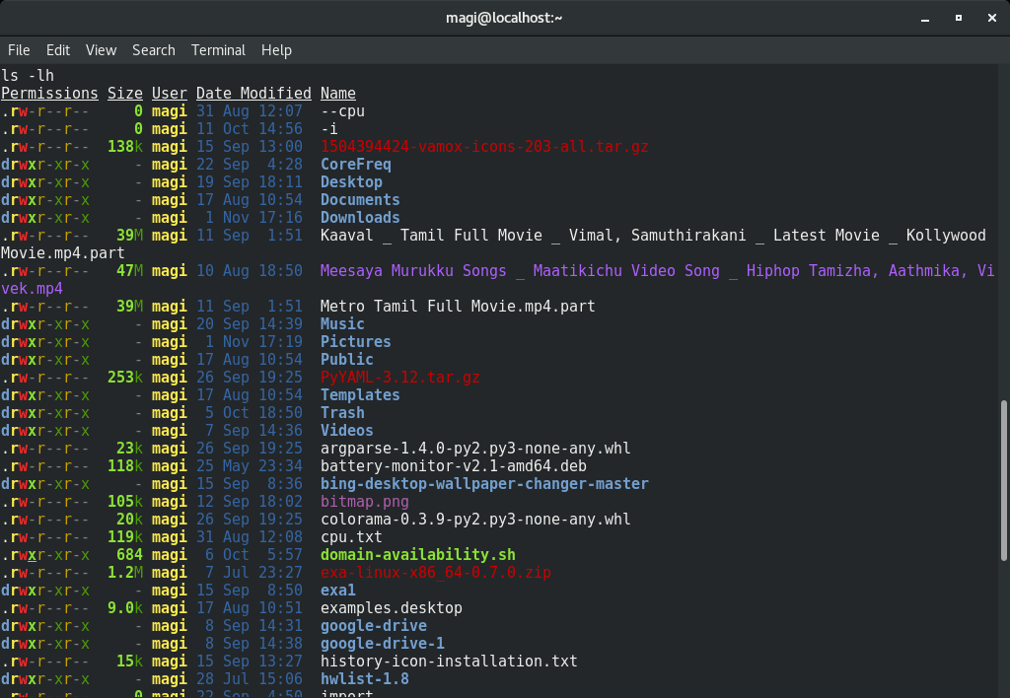Image resolution: width=1010 pixels, height=698 pixels.
Task: Click permissions of domain-availability.sh row
Action: [45, 554]
